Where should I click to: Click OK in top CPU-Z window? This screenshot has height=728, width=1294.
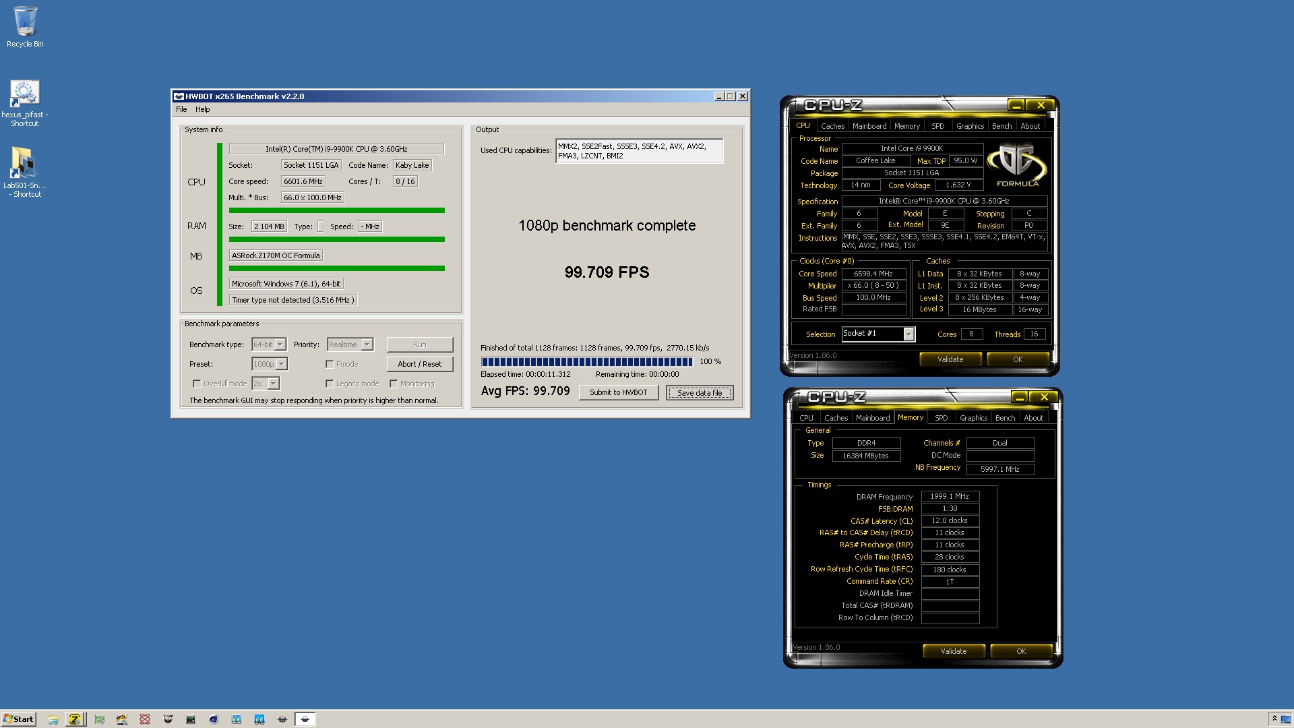click(1018, 359)
